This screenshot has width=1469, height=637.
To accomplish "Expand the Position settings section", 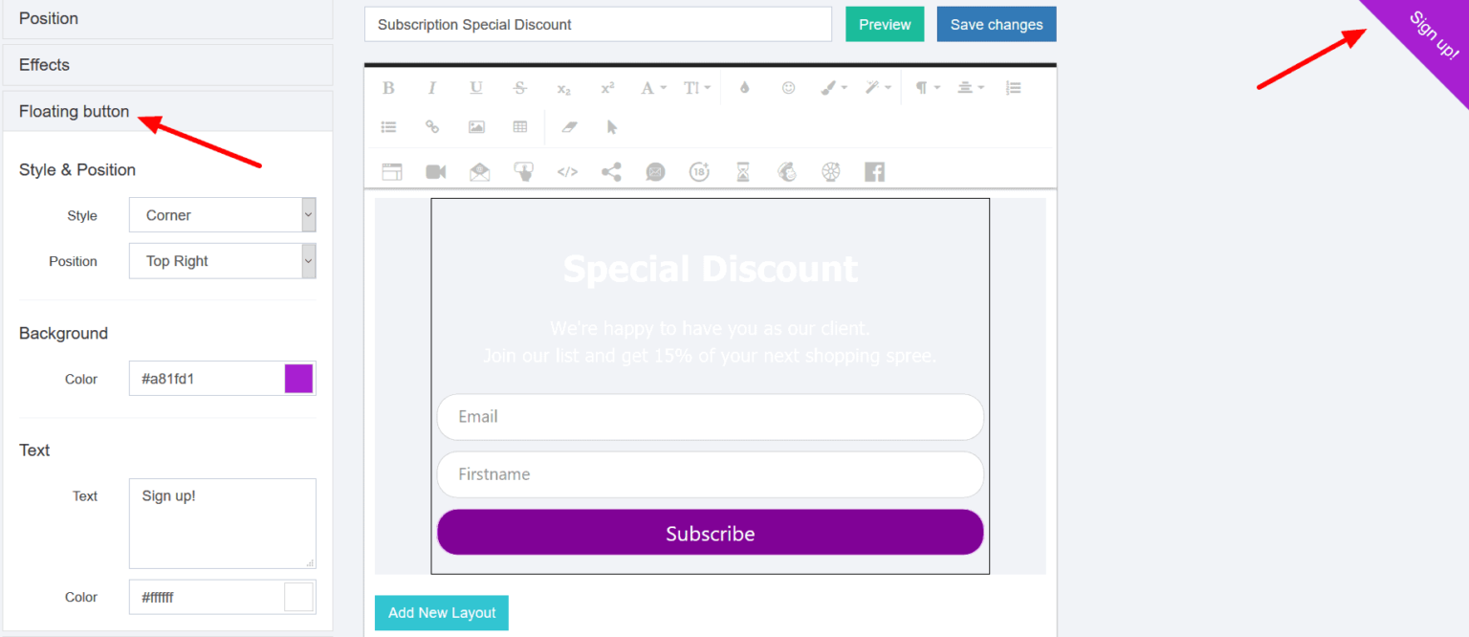I will tap(167, 19).
